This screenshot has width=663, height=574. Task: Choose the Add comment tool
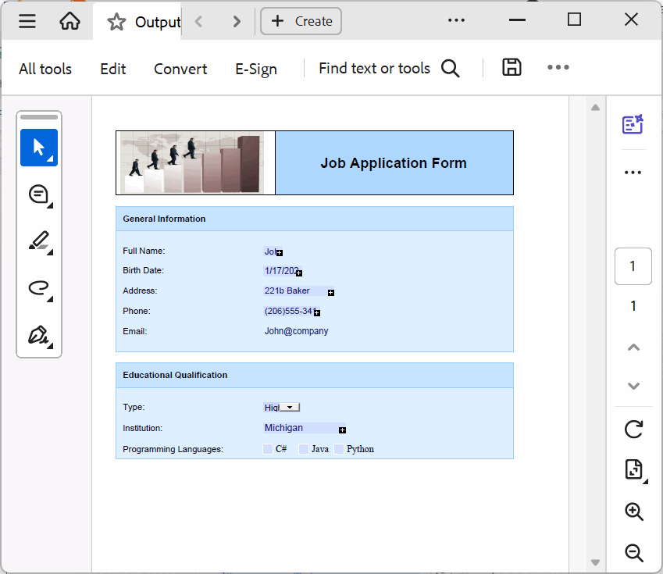click(39, 195)
